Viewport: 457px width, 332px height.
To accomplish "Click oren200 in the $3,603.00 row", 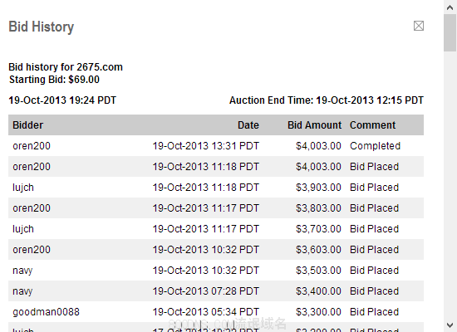I will tap(32, 250).
